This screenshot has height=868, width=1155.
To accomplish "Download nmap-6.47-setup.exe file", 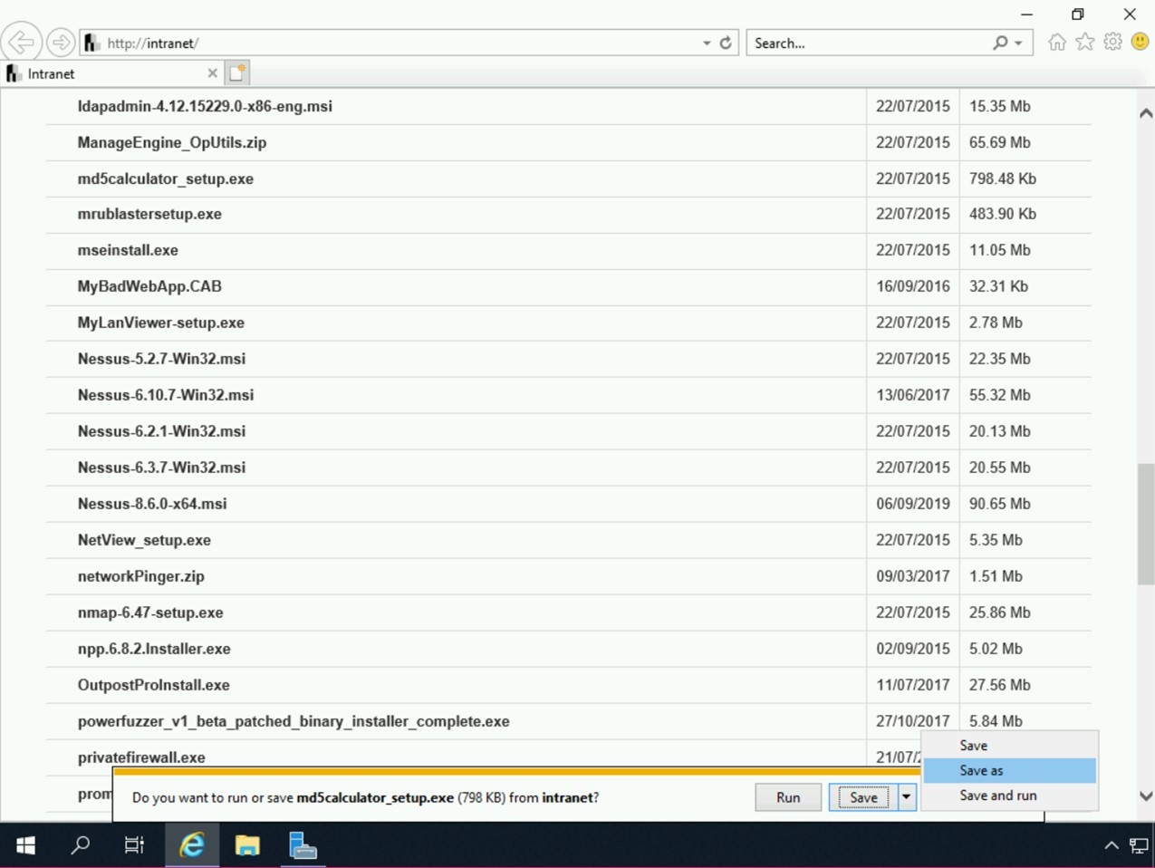I will pyautogui.click(x=150, y=612).
